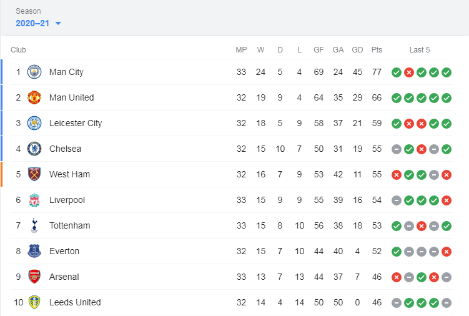Click Man City's red loss result icon
This screenshot has height=316, width=469.
pyautogui.click(x=409, y=72)
